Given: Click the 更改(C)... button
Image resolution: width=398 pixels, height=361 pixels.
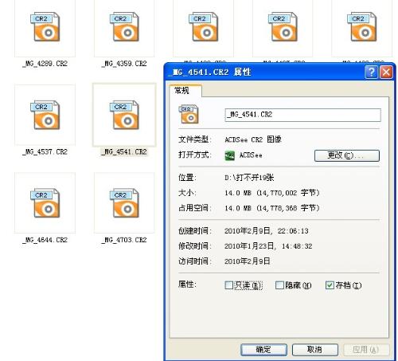Looking at the screenshot, I should pos(347,155).
